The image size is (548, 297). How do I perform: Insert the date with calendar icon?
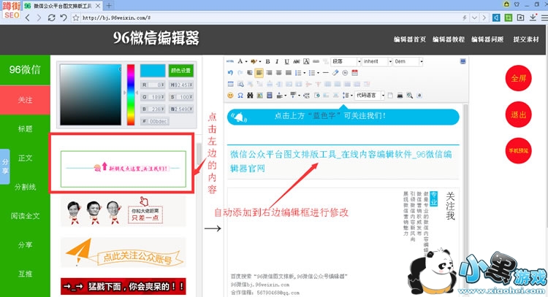pos(354,72)
